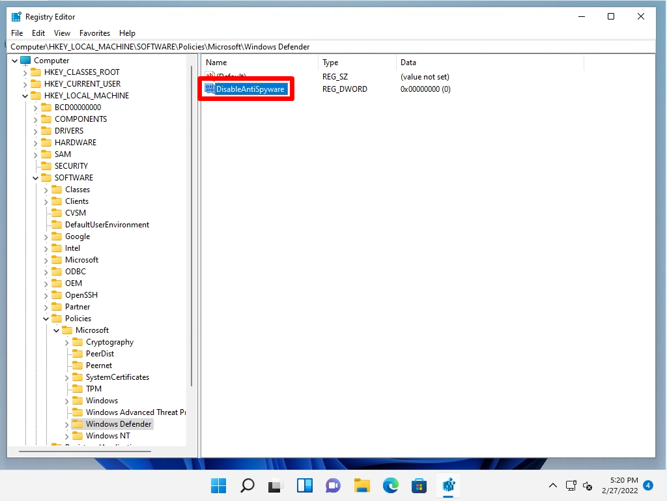Select the HKEY_LOCAL_MACHINE folder icon
667x501 pixels.
tap(36, 95)
